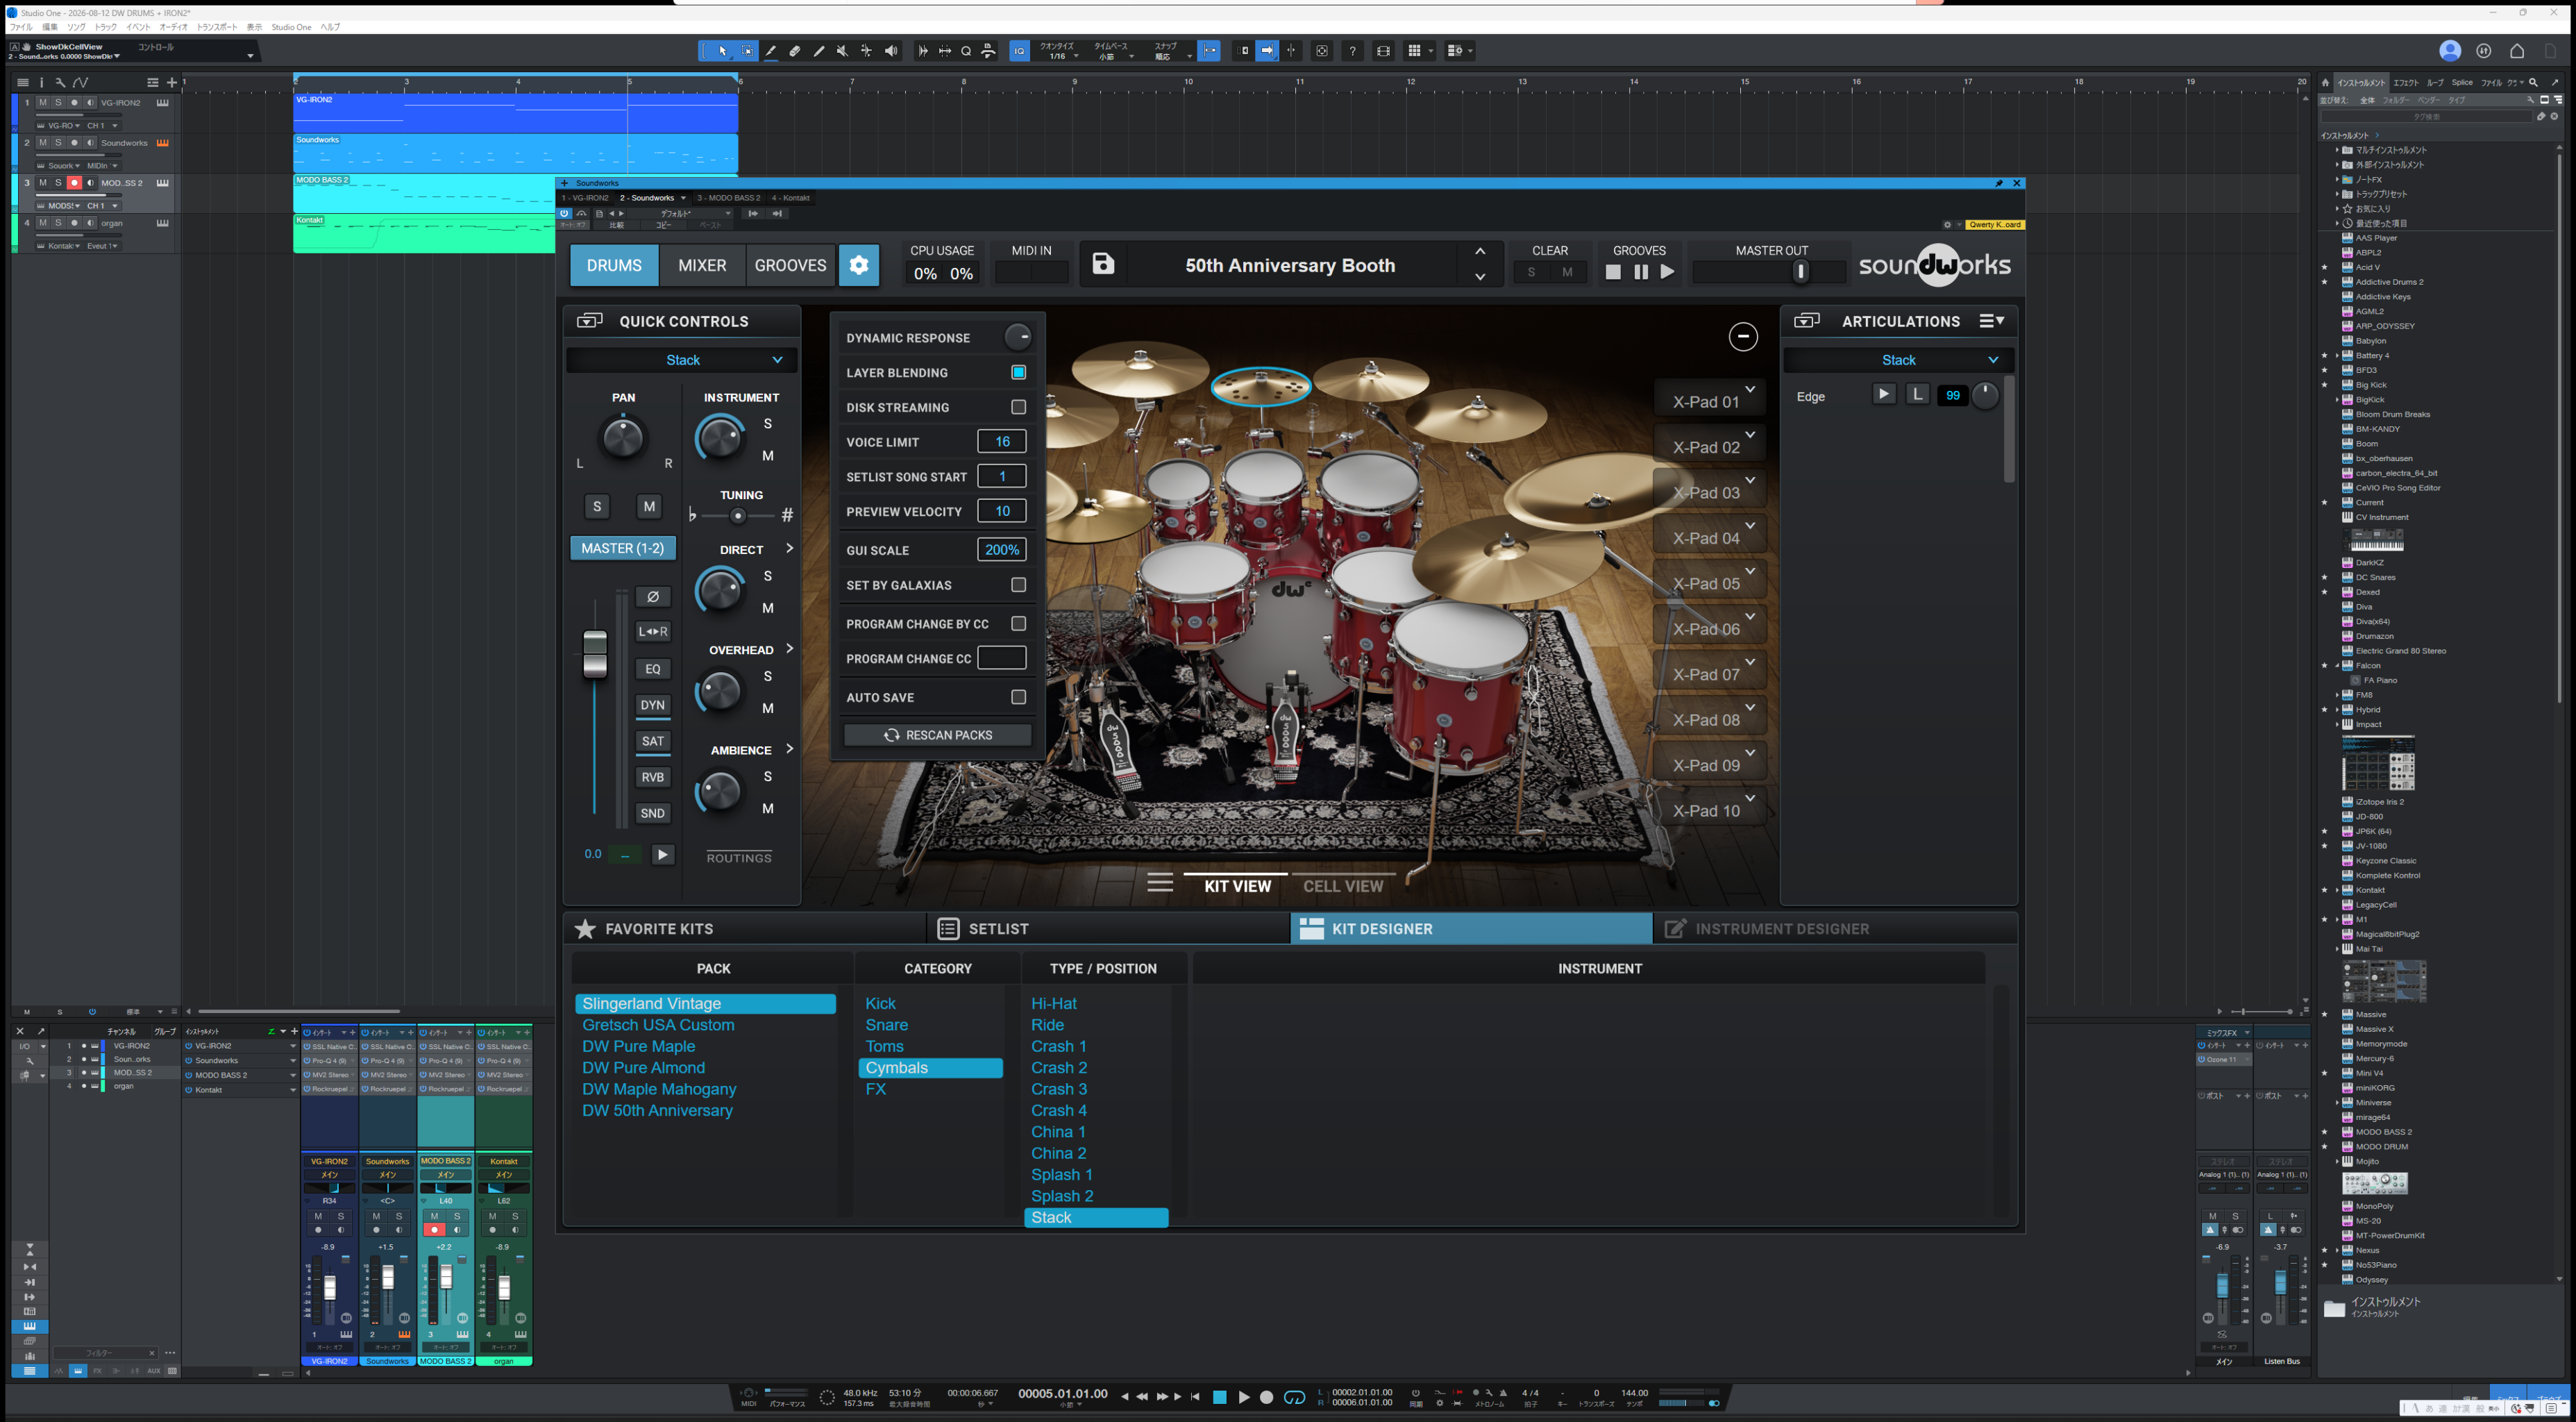Viewport: 2576px width, 1422px height.
Task: Pause the Soundworks groove playback
Action: coord(1641,272)
